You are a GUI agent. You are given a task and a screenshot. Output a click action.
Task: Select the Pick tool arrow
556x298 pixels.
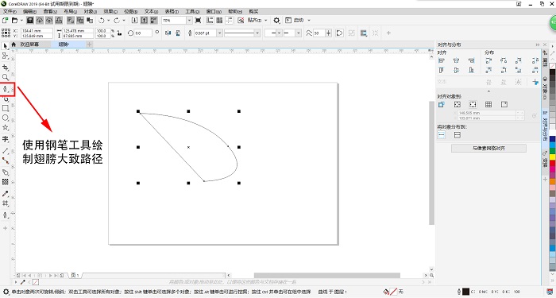click(6, 46)
